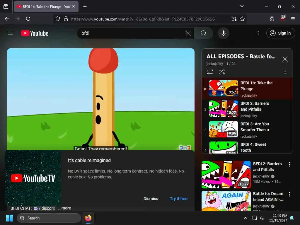Toggle loop playlist

(210, 72)
